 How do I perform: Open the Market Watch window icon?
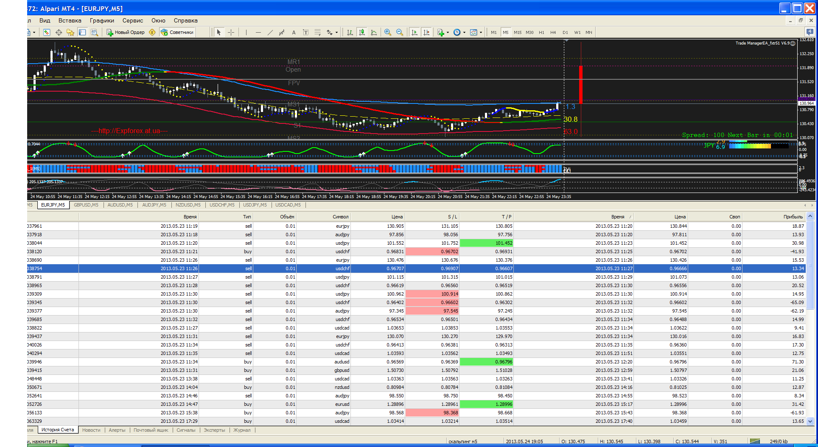[47, 32]
